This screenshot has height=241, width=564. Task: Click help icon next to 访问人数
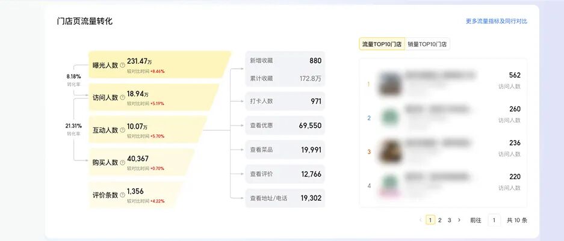(x=123, y=97)
